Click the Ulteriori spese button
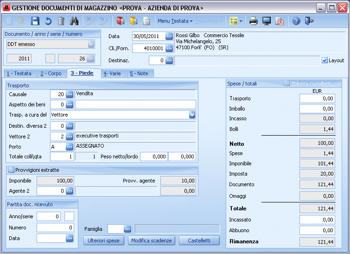The height and width of the screenshot is (254, 350). [x=104, y=241]
